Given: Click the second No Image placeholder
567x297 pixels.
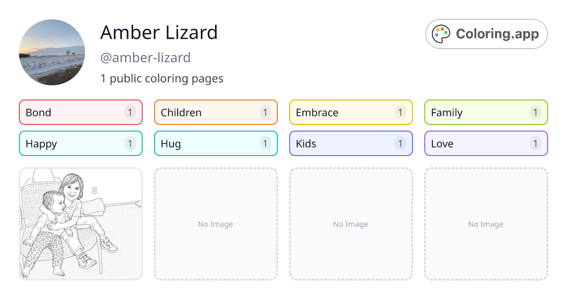Looking at the screenshot, I should point(351,224).
